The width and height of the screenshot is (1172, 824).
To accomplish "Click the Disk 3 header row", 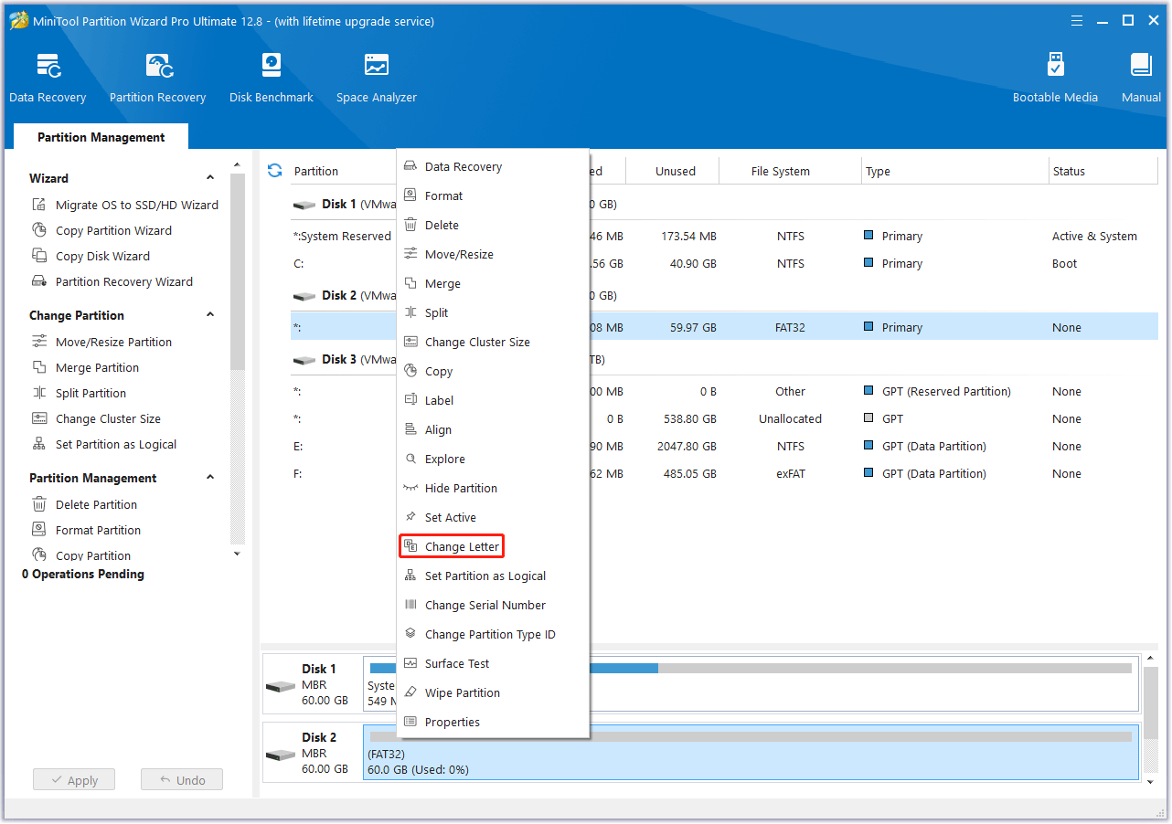I will 724,359.
